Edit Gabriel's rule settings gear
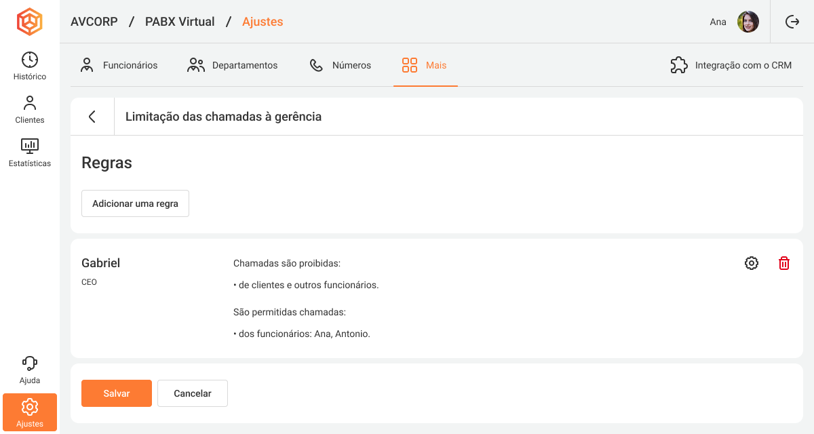Screen dimensions: 814x434 [752, 263]
